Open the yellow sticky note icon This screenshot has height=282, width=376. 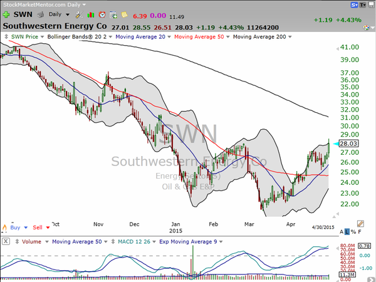pyautogui.click(x=124, y=15)
